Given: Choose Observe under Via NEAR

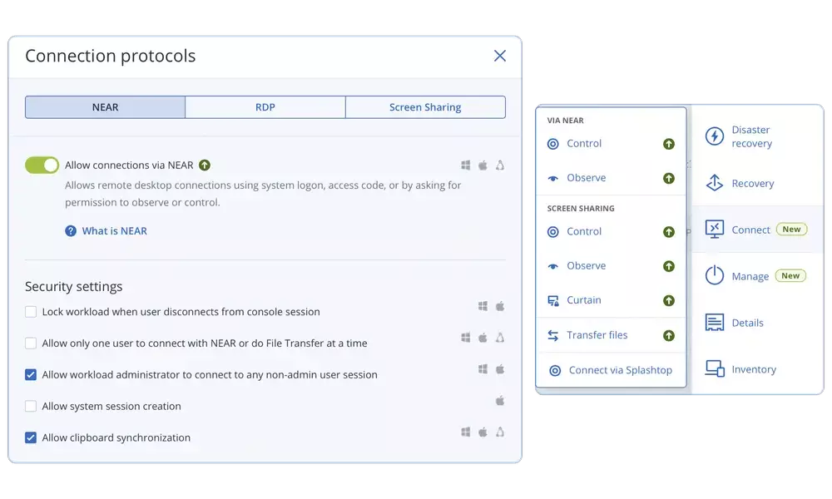Looking at the screenshot, I should [x=586, y=178].
